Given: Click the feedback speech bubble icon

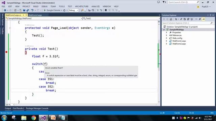Looking at the screenshot, I should 159,2.
